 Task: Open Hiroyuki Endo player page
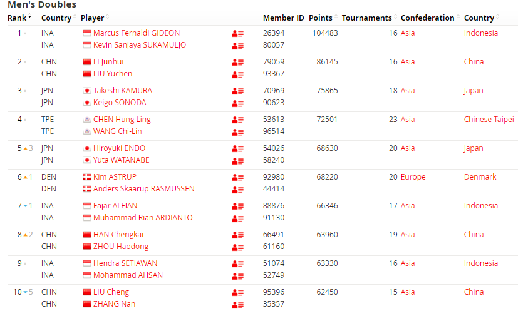119,148
